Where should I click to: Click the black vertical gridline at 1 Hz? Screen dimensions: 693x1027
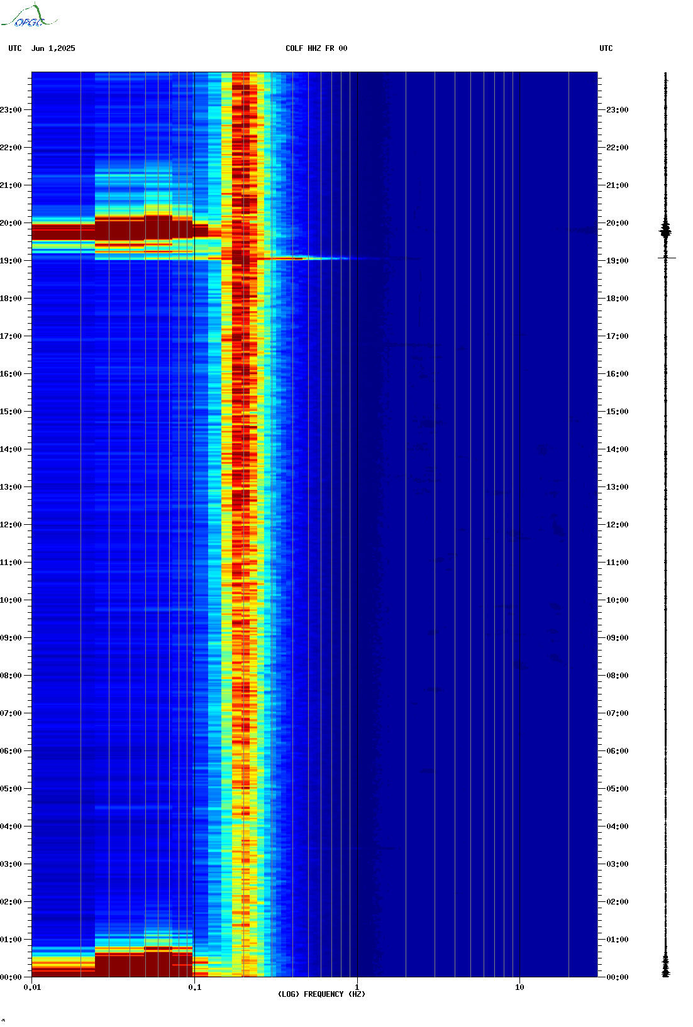pyautogui.click(x=357, y=524)
